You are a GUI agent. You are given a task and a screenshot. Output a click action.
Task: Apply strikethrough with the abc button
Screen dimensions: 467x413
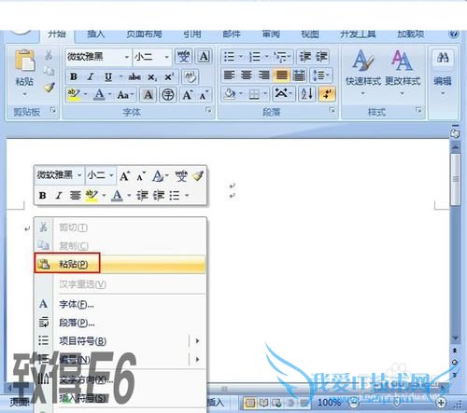pos(134,76)
